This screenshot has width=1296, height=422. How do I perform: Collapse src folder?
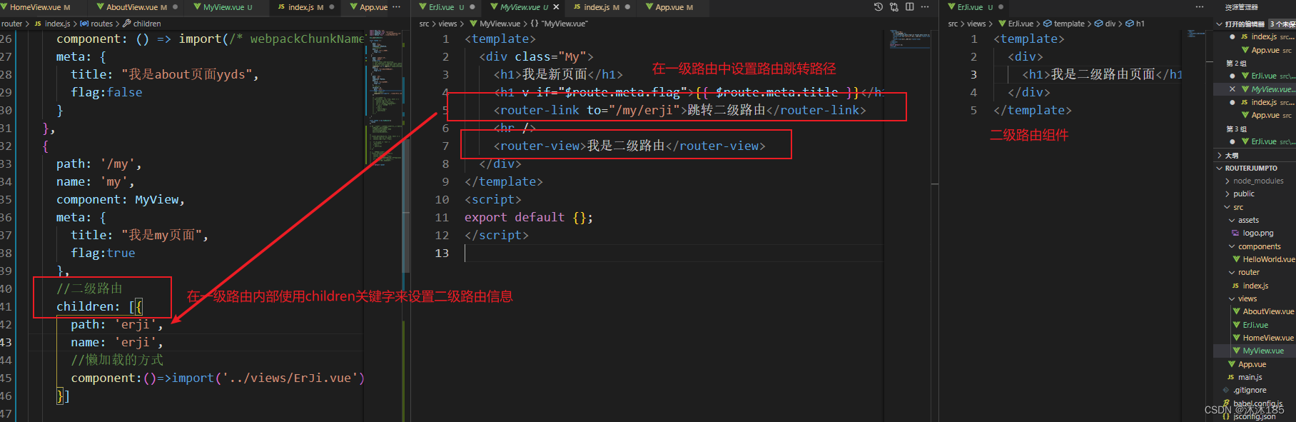coord(1255,207)
